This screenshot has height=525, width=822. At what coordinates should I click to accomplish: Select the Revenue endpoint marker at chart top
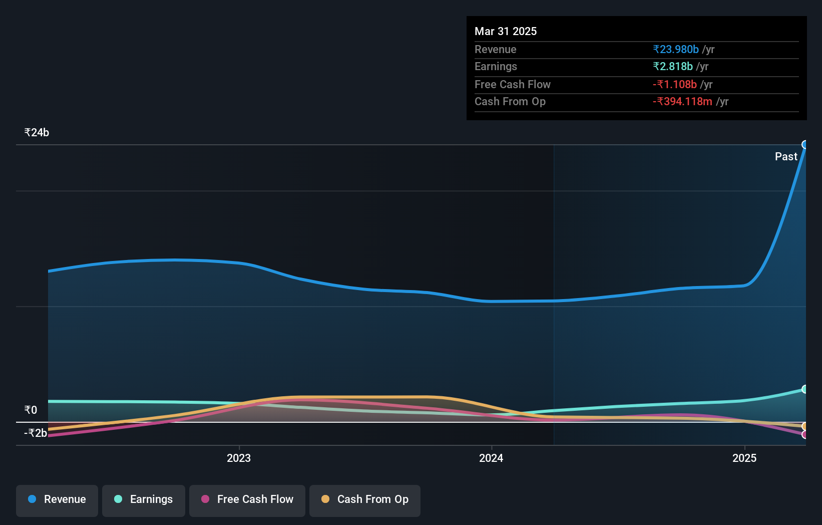pos(805,145)
